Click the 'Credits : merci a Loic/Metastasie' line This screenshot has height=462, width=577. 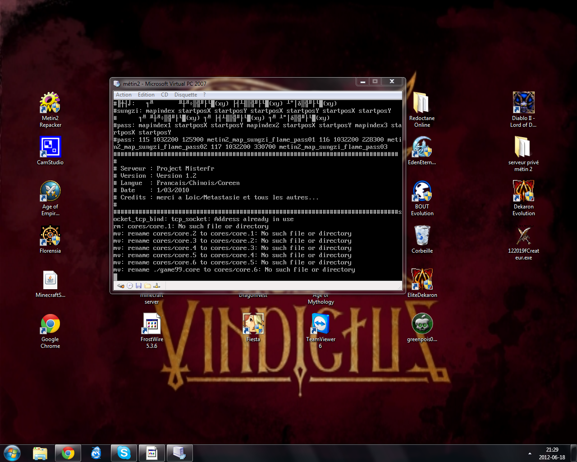(x=216, y=198)
